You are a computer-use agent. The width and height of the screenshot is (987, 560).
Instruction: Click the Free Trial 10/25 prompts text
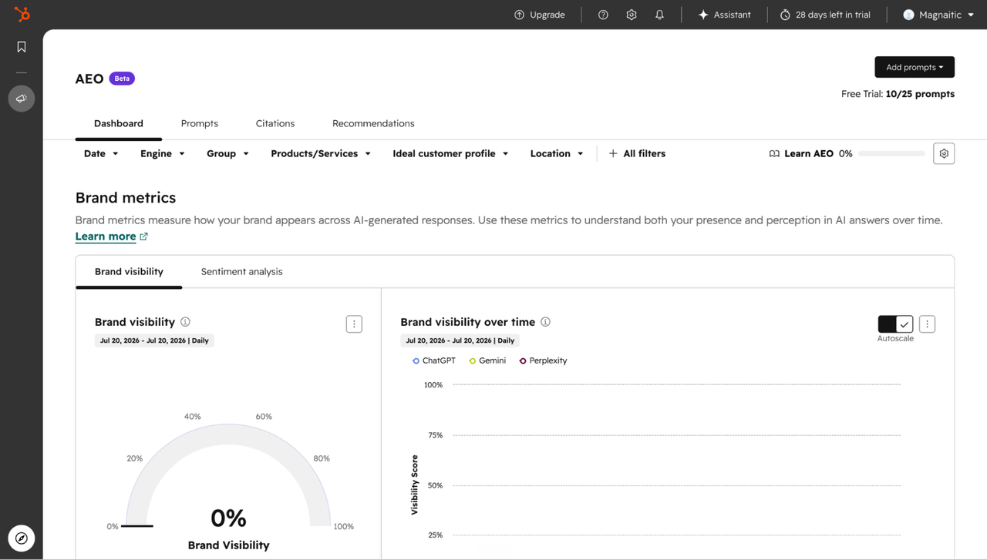pyautogui.click(x=898, y=94)
